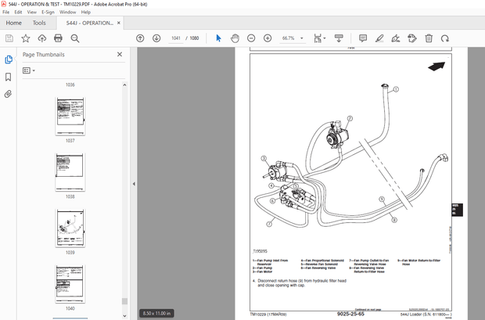Click the total page count 1080
485x320 pixels.
pyautogui.click(x=194, y=38)
